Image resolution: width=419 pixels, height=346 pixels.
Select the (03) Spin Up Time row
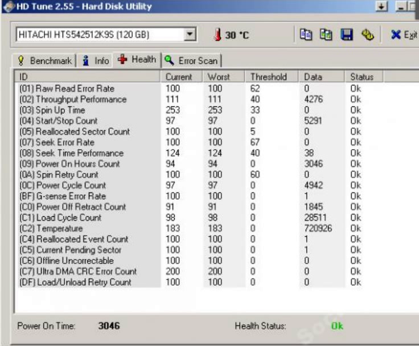pyautogui.click(x=216, y=110)
